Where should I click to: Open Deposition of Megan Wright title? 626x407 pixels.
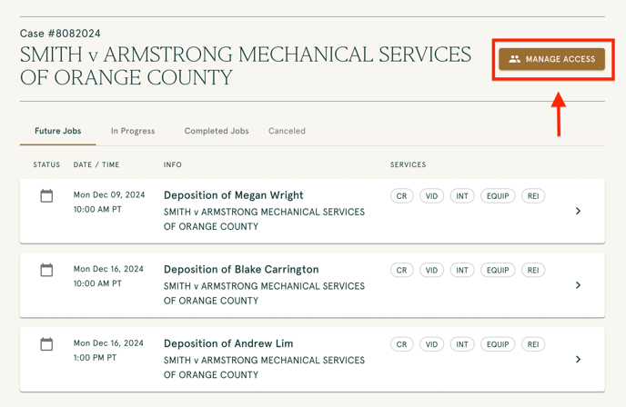tap(233, 195)
